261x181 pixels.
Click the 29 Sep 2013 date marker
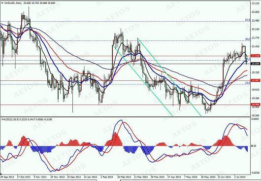(x=7, y=177)
